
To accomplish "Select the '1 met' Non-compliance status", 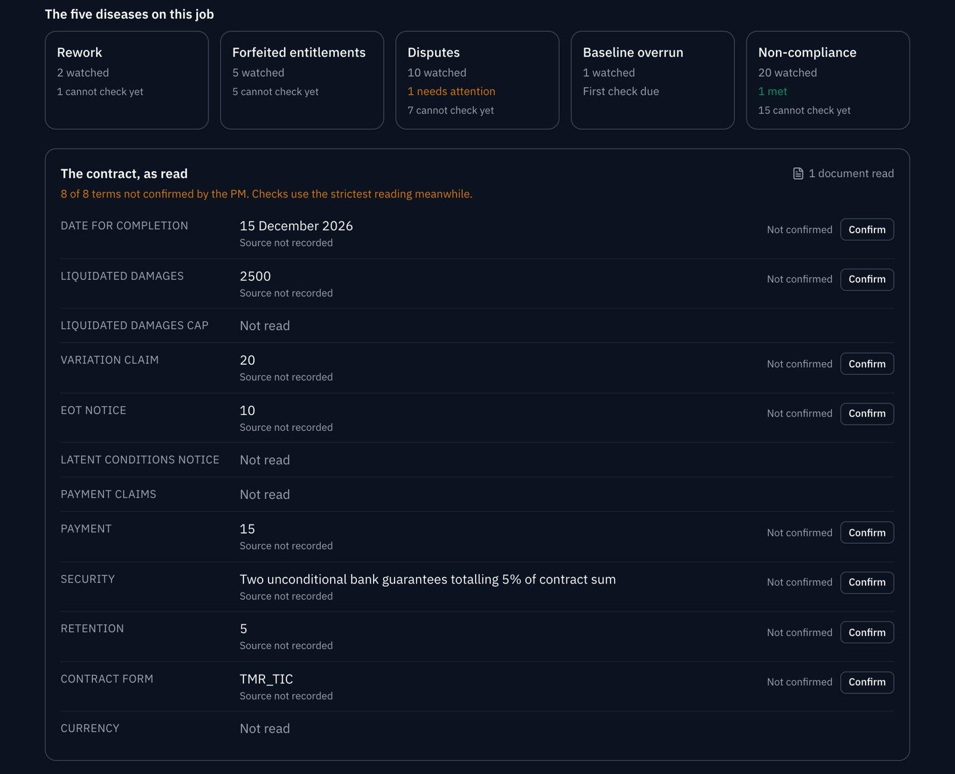I will click(x=772, y=91).
